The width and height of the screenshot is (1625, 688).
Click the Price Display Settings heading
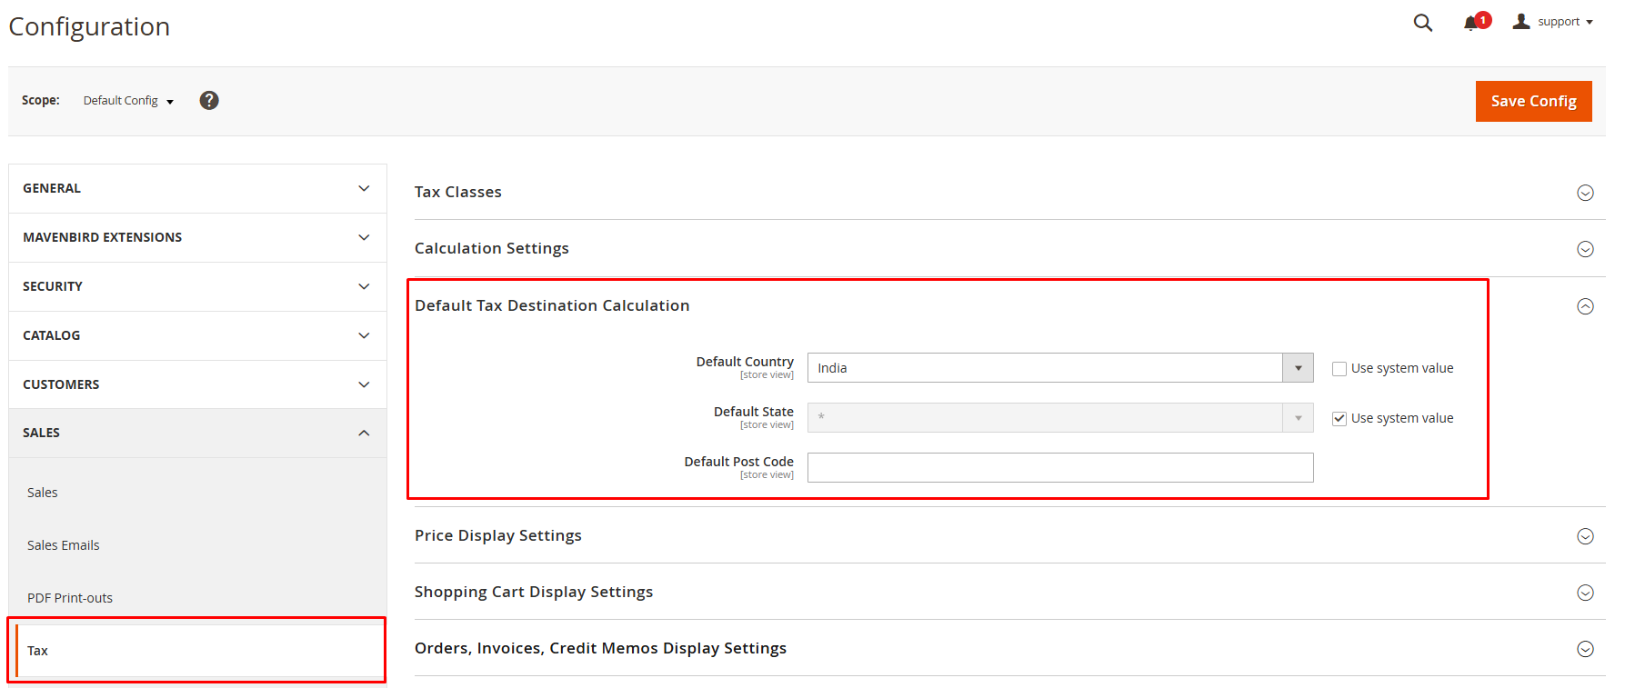498,535
